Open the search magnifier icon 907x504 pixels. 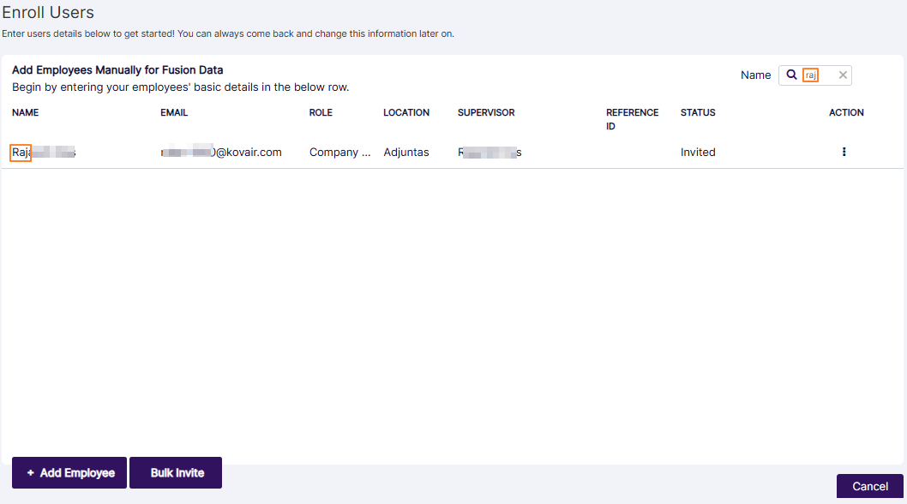point(790,75)
